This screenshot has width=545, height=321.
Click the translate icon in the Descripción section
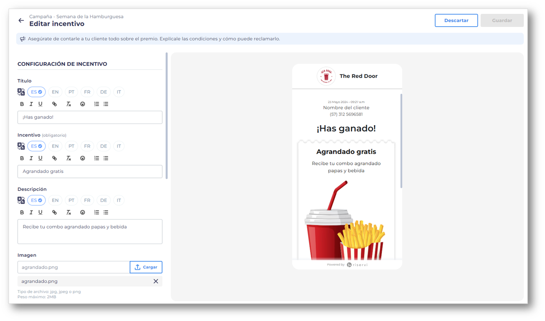(x=21, y=200)
